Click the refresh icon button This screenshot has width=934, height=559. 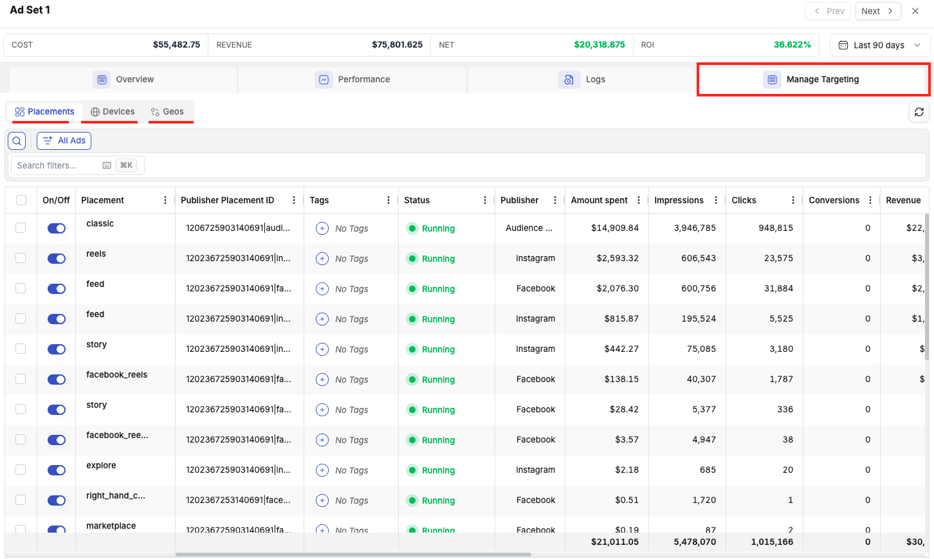click(919, 112)
